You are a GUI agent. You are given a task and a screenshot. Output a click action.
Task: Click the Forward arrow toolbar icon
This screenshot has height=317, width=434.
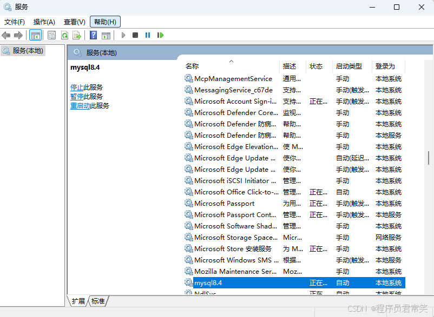click(18, 35)
